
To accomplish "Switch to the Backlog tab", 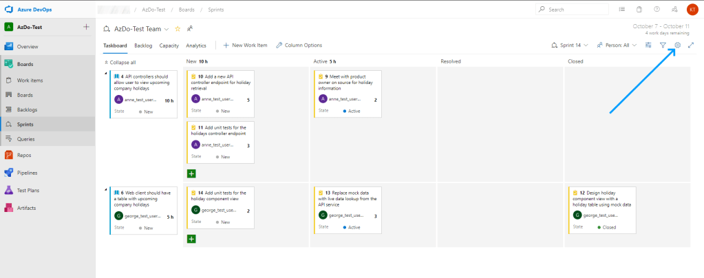I will click(x=143, y=45).
